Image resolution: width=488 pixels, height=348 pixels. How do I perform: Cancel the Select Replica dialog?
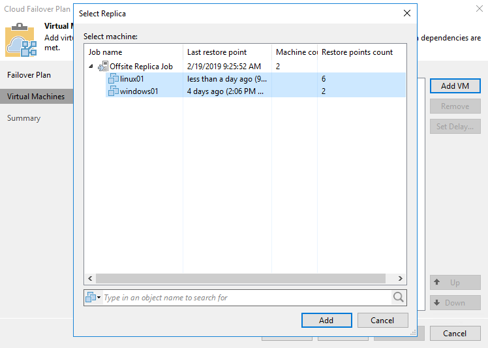(x=382, y=320)
